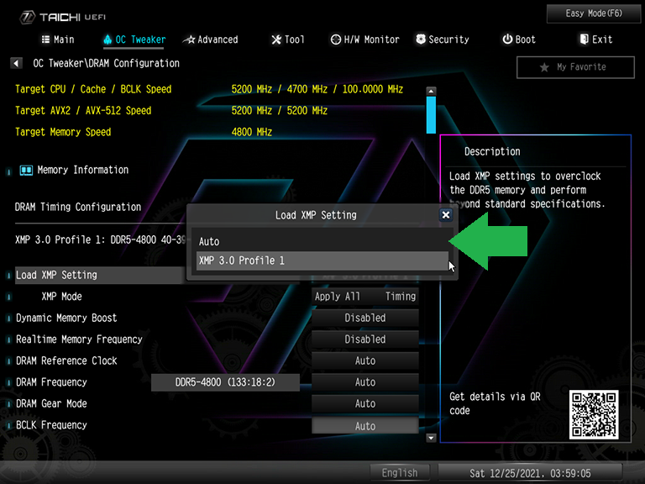Select the Dynamic Memory Boost label
This screenshot has height=484, width=645.
[66, 318]
